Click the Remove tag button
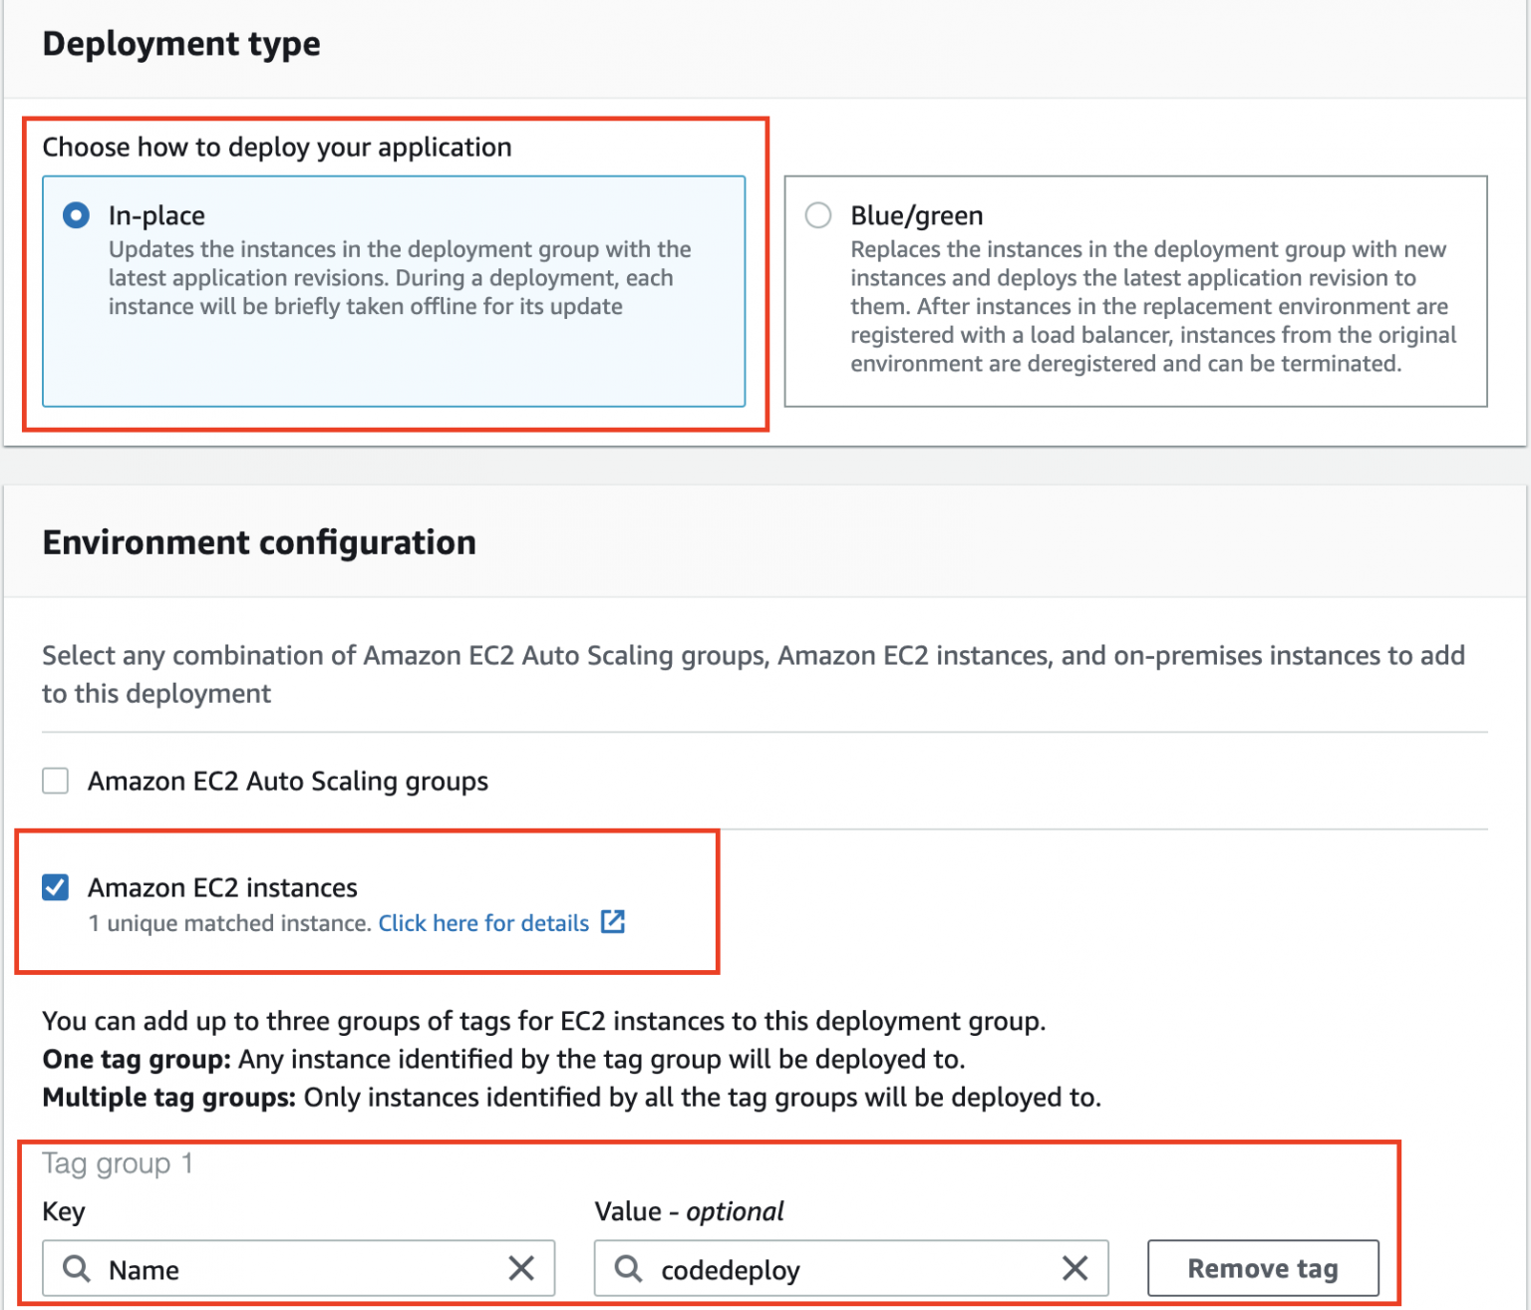Viewport: 1531px width, 1310px height. click(x=1262, y=1267)
